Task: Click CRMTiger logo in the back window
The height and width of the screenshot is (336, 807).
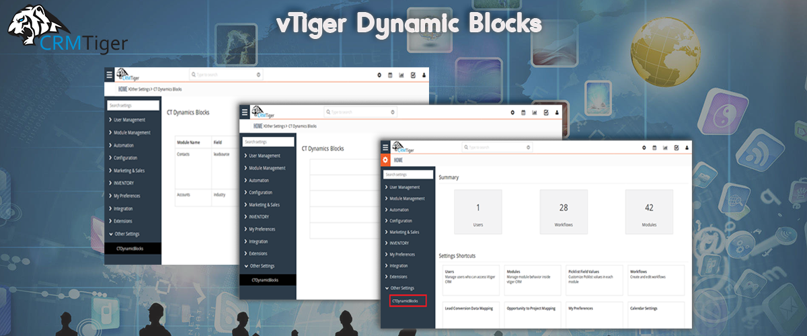Action: click(x=128, y=75)
